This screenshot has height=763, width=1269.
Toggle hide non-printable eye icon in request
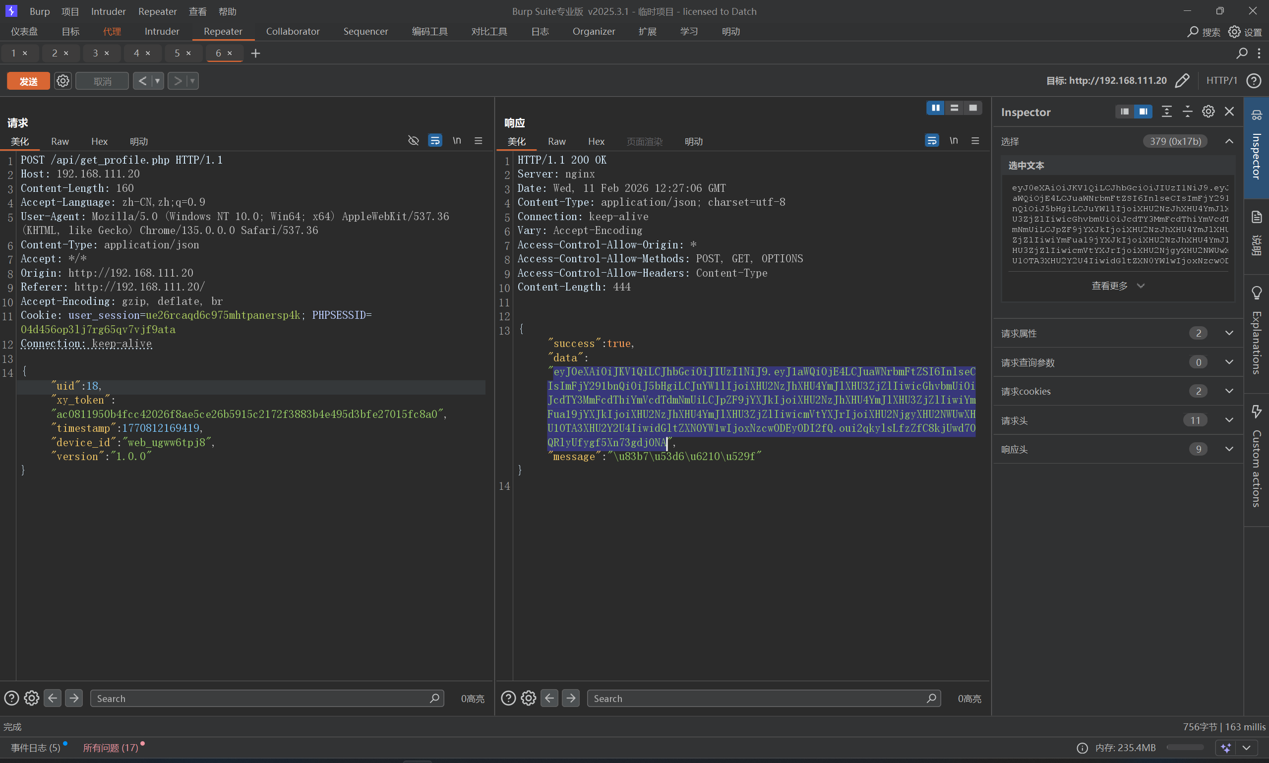(414, 141)
